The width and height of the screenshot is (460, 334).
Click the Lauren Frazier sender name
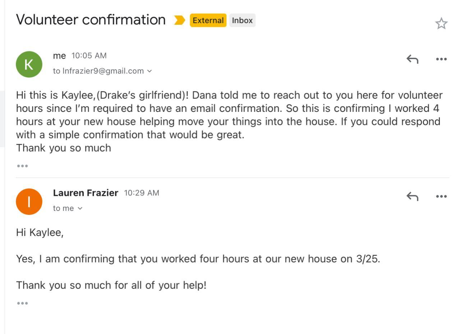[x=86, y=193]
